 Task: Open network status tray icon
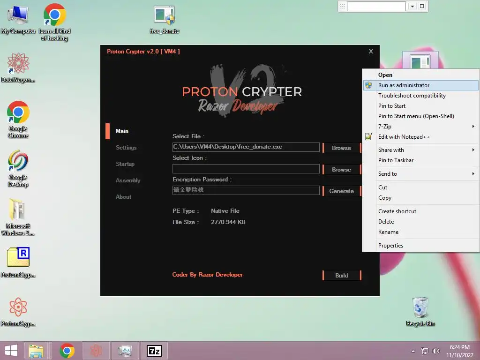point(425,351)
